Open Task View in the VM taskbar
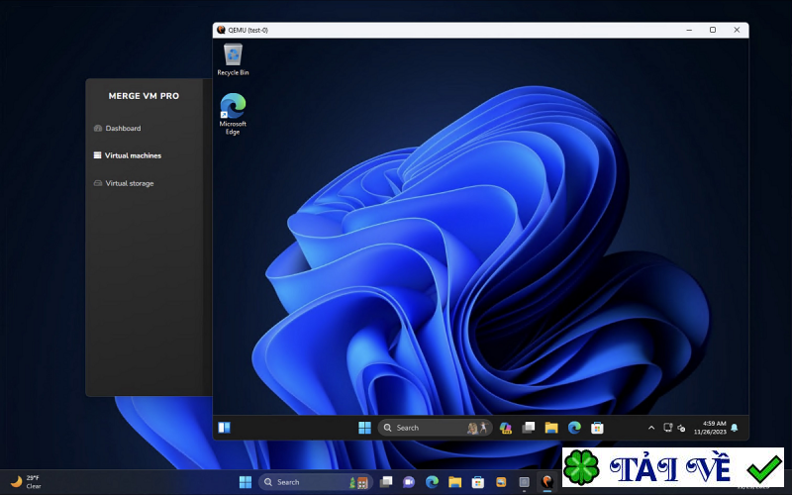The image size is (792, 495). click(529, 428)
